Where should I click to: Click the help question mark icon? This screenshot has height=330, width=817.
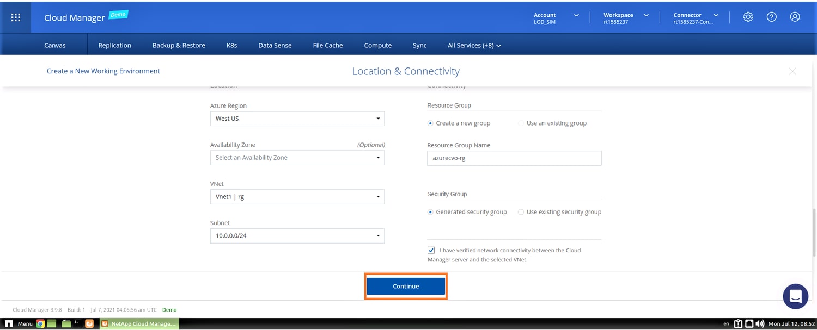(771, 17)
